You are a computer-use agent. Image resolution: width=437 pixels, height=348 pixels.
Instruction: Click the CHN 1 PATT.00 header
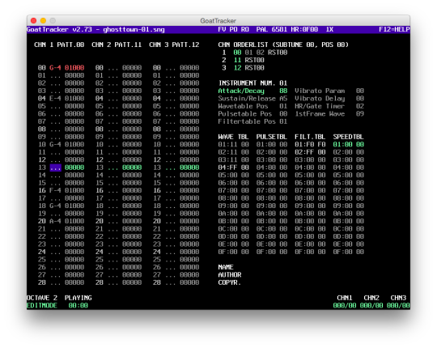tap(59, 45)
